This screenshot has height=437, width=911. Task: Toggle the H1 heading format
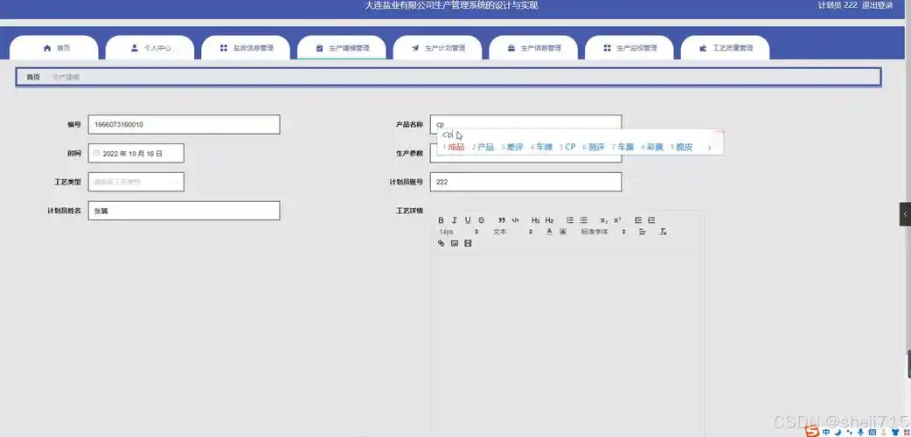536,220
